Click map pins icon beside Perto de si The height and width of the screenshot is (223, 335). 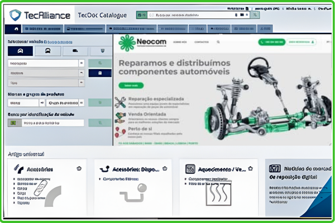[x=120, y=132]
